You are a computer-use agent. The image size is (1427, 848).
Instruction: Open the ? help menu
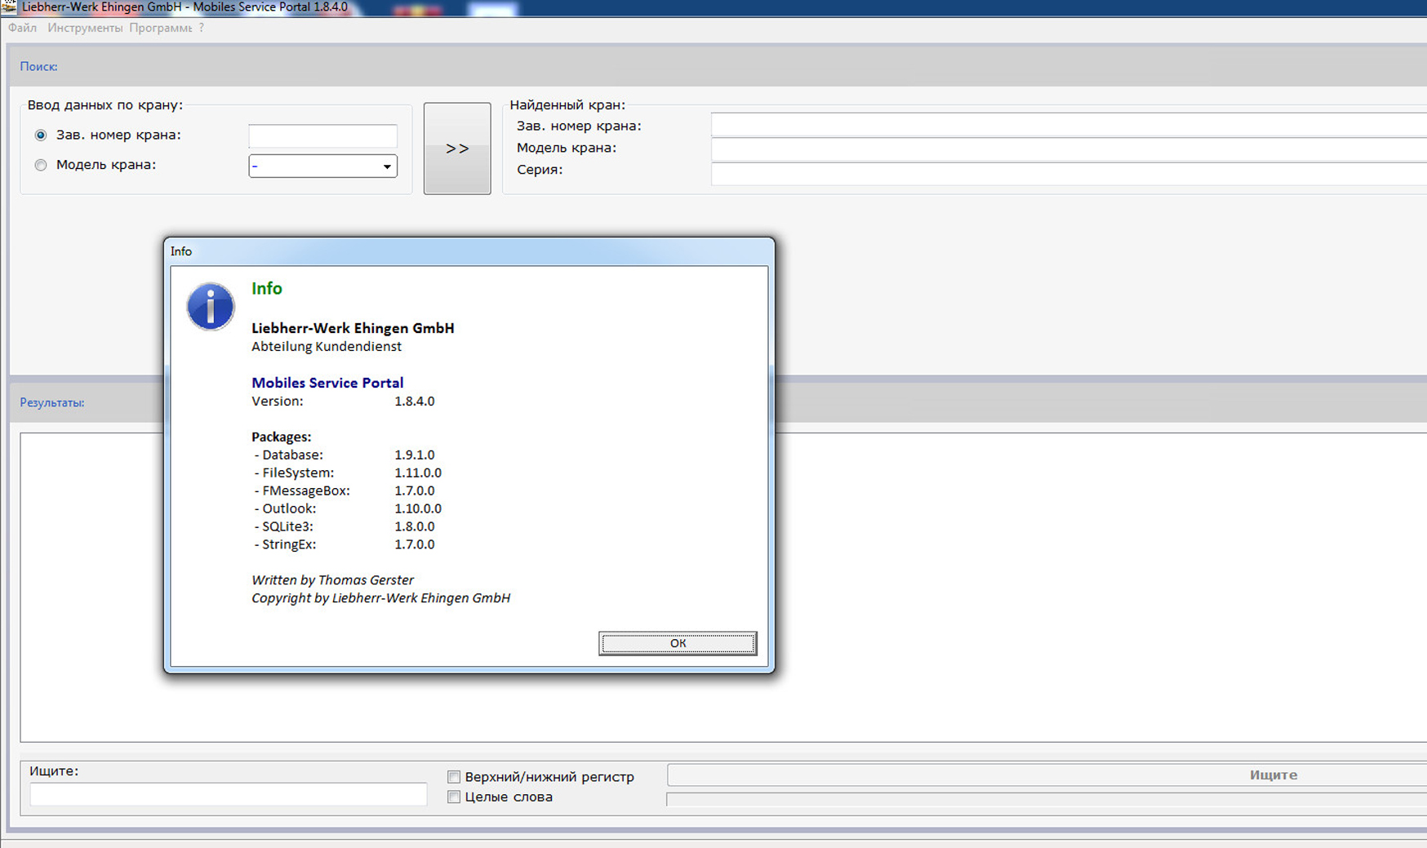pos(202,28)
